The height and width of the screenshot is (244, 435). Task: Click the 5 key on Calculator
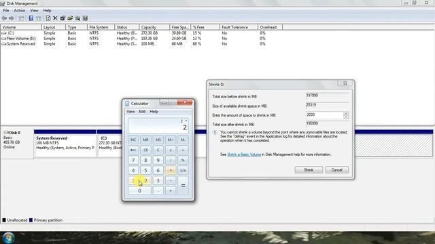[x=145, y=170]
